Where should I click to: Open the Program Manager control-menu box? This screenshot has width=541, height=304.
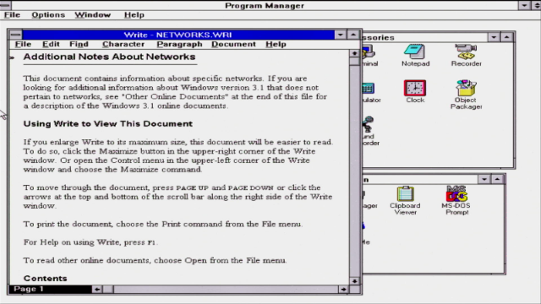5,5
